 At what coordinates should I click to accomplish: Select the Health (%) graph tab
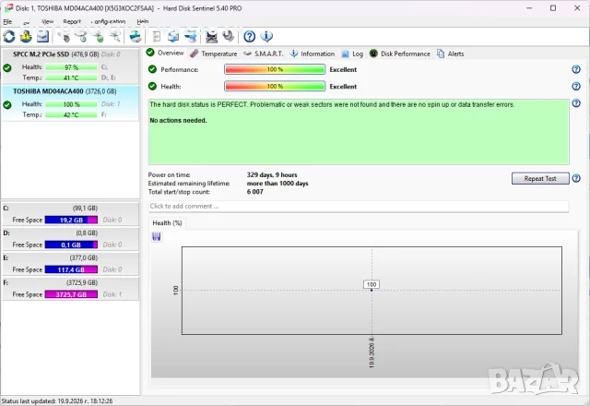[167, 223]
